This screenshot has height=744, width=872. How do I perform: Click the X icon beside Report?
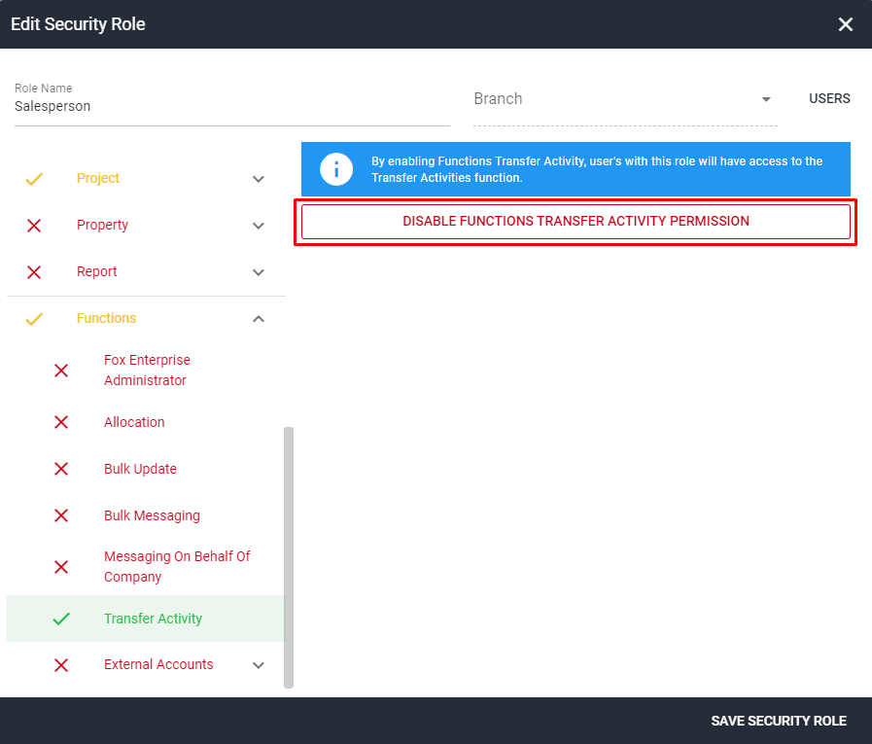click(x=33, y=272)
